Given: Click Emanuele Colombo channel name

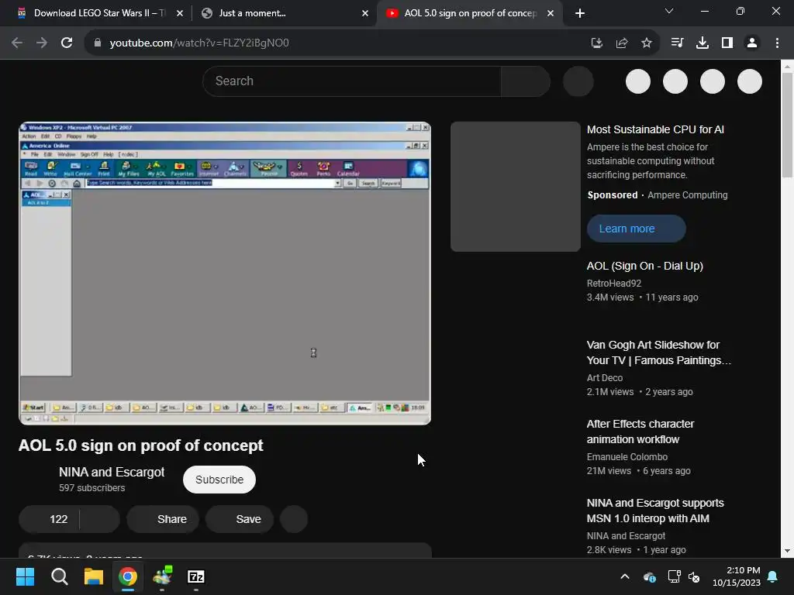Looking at the screenshot, I should [627, 457].
